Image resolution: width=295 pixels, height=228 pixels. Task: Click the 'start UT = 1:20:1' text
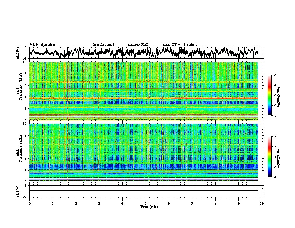180,45
